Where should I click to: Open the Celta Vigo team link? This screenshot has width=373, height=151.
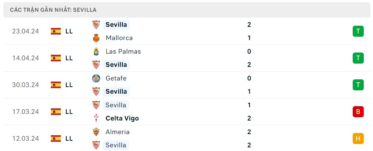[x=122, y=118]
